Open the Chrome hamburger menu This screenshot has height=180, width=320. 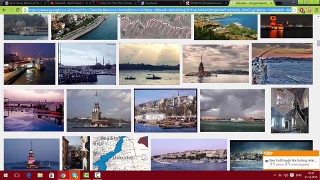click(x=316, y=10)
